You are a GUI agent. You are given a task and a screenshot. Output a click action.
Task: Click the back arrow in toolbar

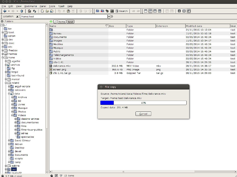[x=5, y=11]
